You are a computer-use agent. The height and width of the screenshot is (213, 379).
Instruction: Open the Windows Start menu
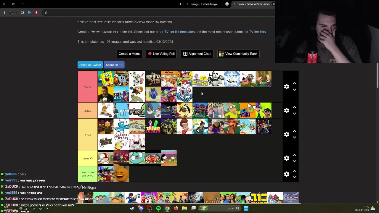pyautogui.click(x=246, y=208)
